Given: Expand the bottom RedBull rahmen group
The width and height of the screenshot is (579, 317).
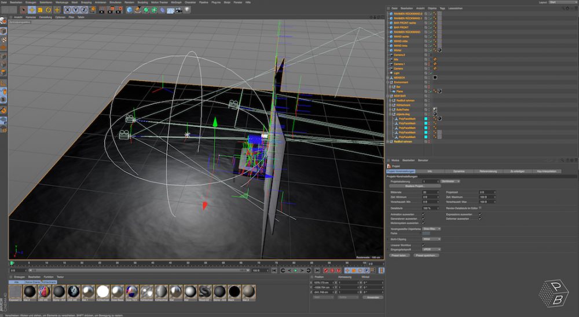Looking at the screenshot, I should click(388, 141).
